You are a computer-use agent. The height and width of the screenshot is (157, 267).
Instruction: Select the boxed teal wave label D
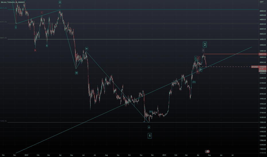[201, 70]
